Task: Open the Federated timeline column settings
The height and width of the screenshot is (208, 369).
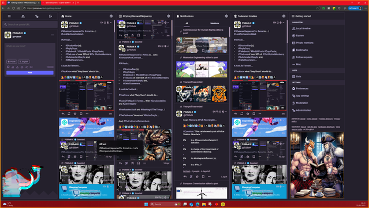Action: point(284,16)
